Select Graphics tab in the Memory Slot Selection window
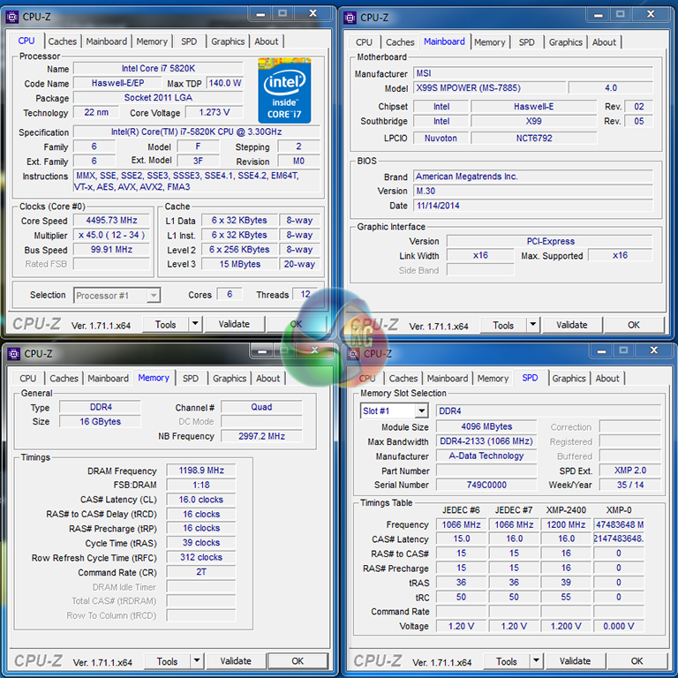Image resolution: width=678 pixels, height=678 pixels. (x=568, y=379)
